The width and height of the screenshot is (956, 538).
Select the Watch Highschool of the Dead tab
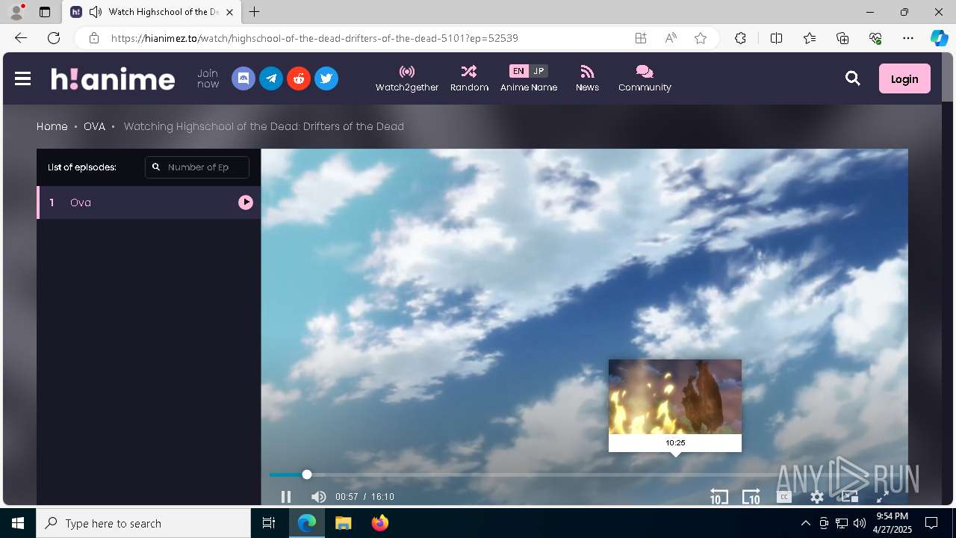[152, 12]
